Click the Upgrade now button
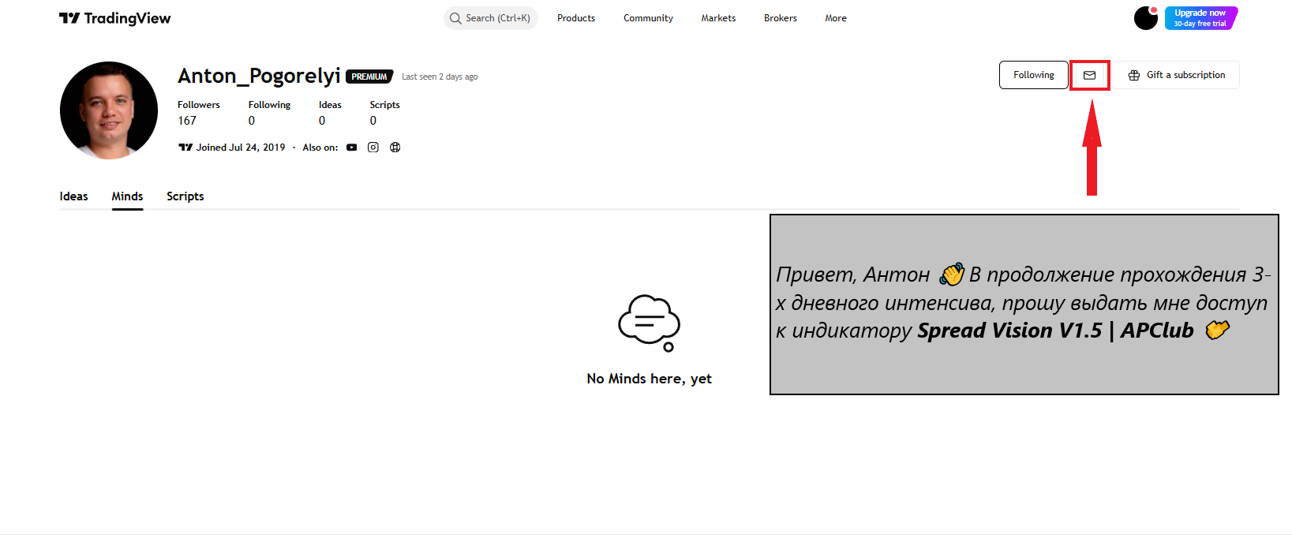 click(x=1200, y=18)
